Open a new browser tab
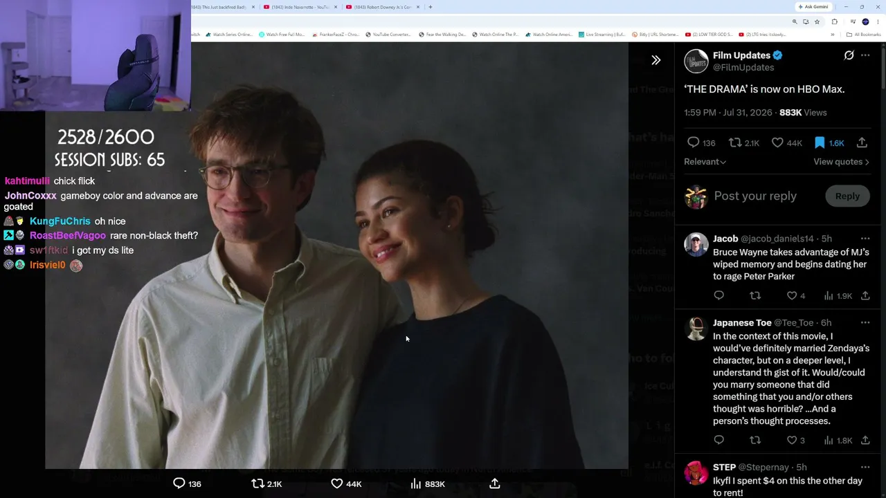This screenshot has width=886, height=498. [431, 7]
